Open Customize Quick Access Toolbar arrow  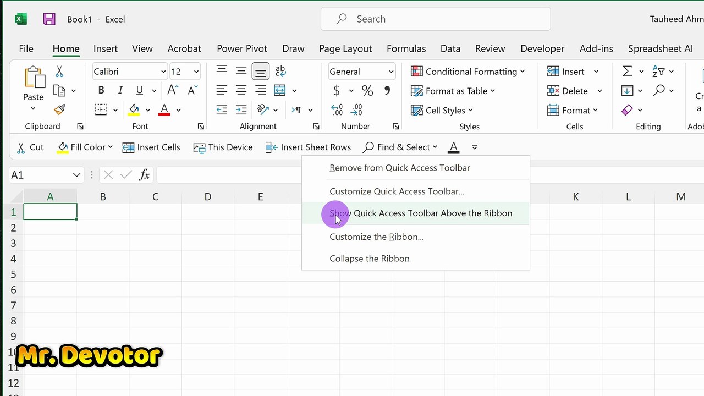(x=475, y=147)
